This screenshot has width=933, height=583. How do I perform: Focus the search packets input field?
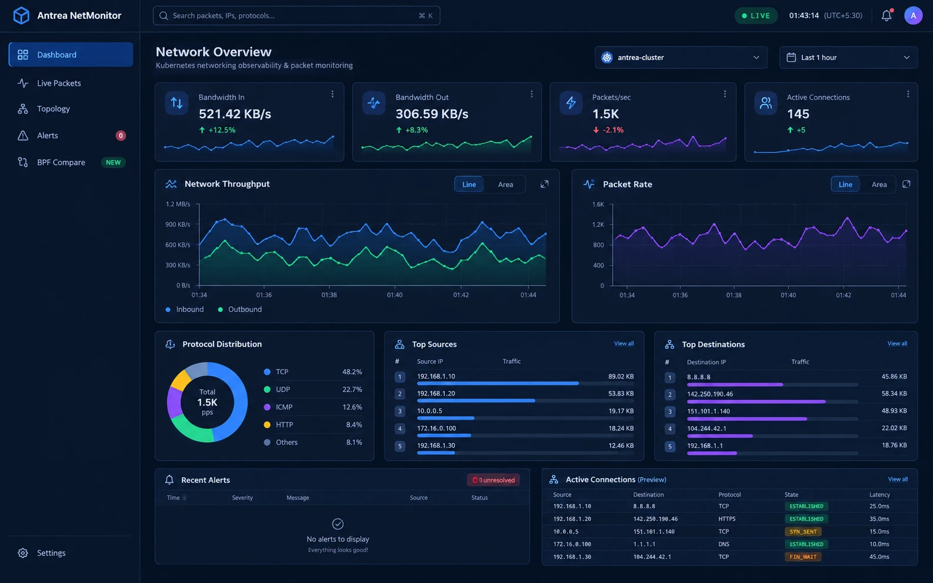click(296, 16)
